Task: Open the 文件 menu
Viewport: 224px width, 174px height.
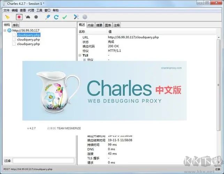Action: point(6,10)
